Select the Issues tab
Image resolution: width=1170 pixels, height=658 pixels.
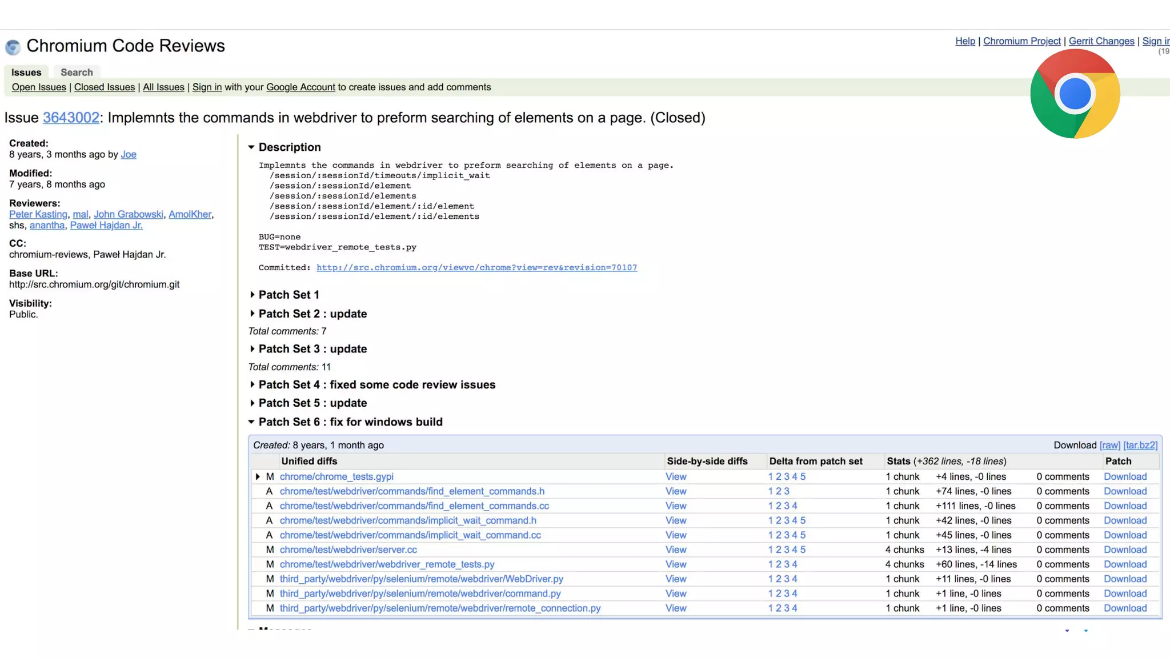26,73
